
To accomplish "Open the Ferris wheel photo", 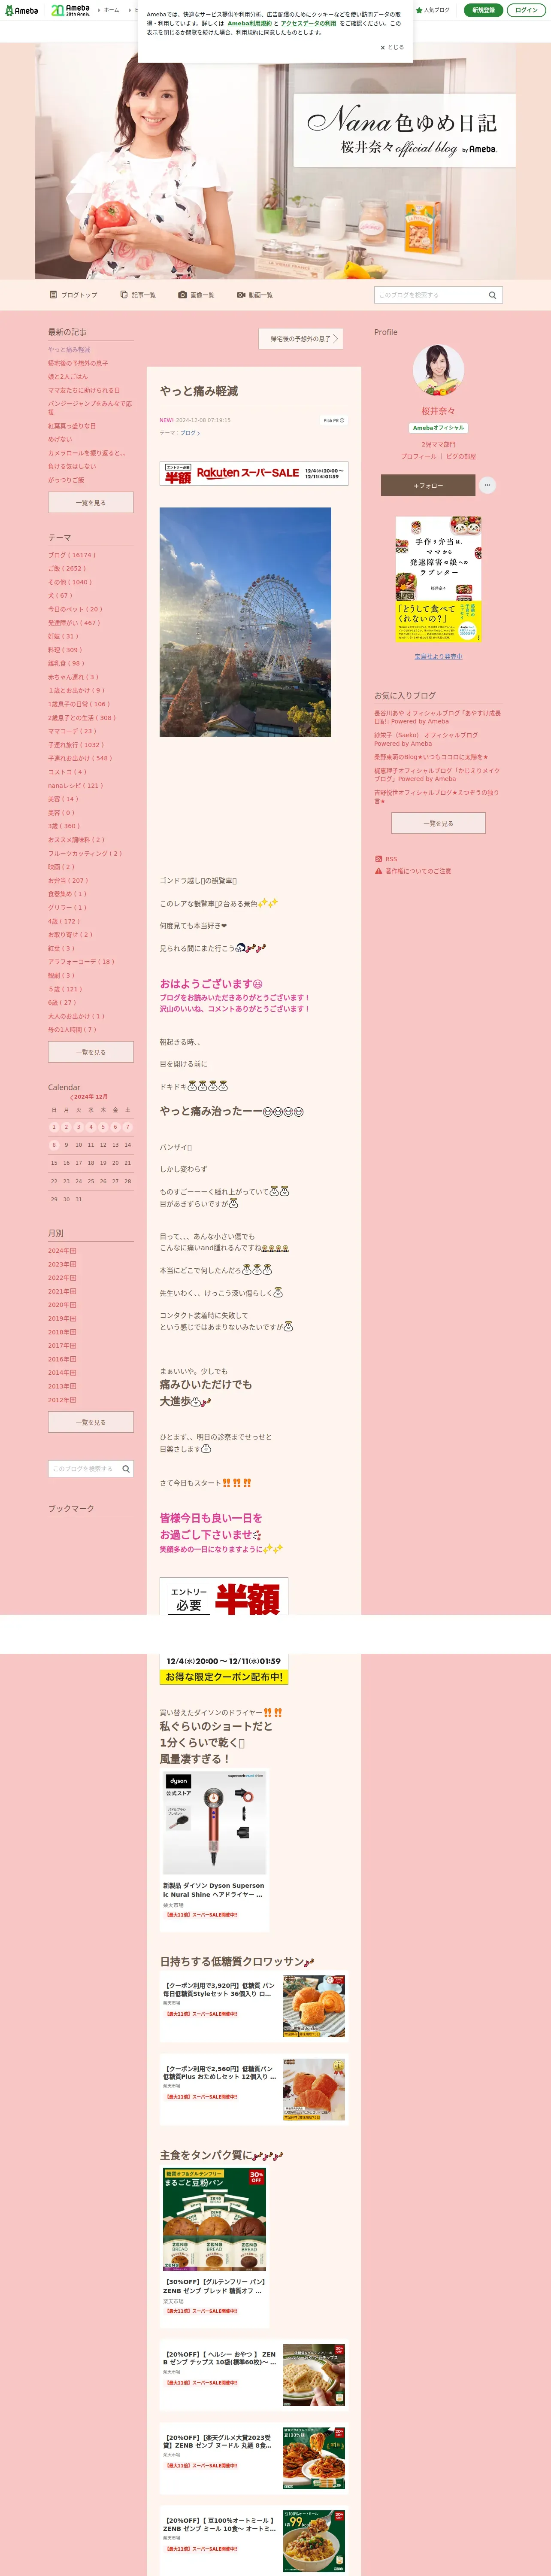I will [x=245, y=622].
